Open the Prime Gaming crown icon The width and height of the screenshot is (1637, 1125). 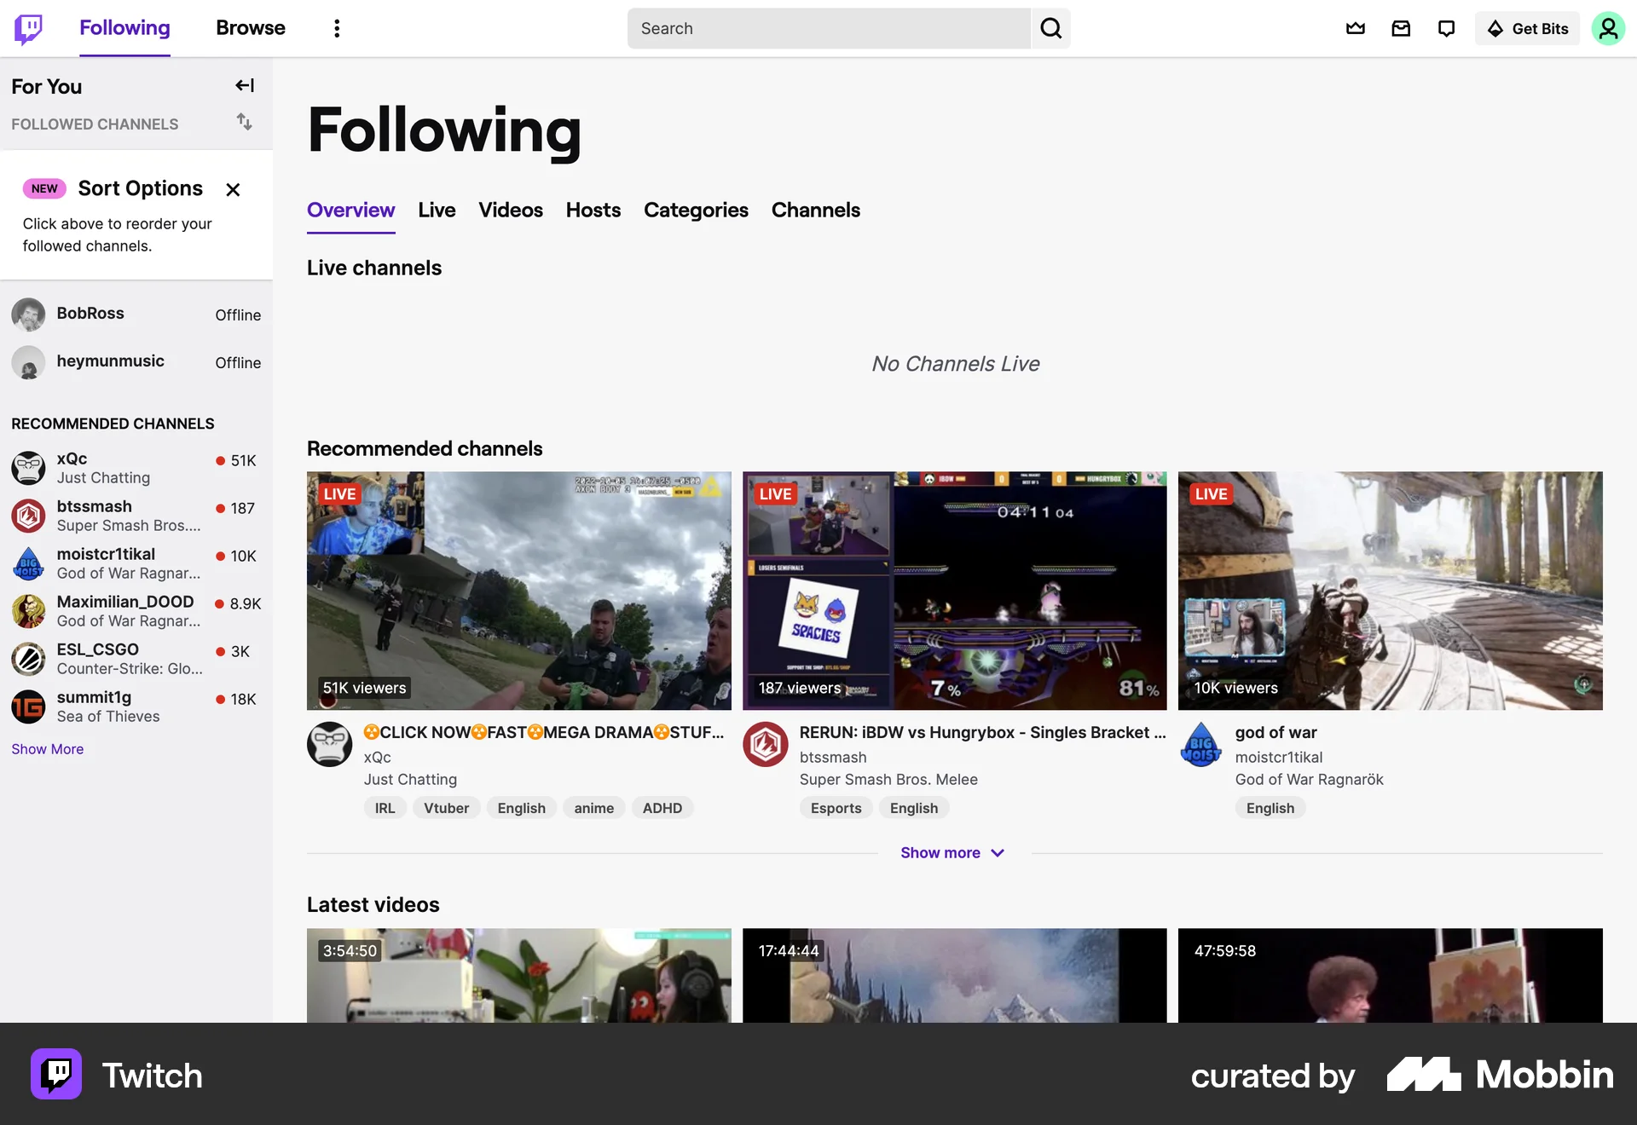(x=1355, y=28)
